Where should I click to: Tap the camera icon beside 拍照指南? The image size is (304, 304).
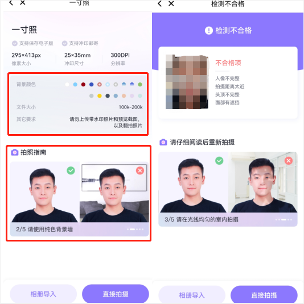click(x=15, y=152)
